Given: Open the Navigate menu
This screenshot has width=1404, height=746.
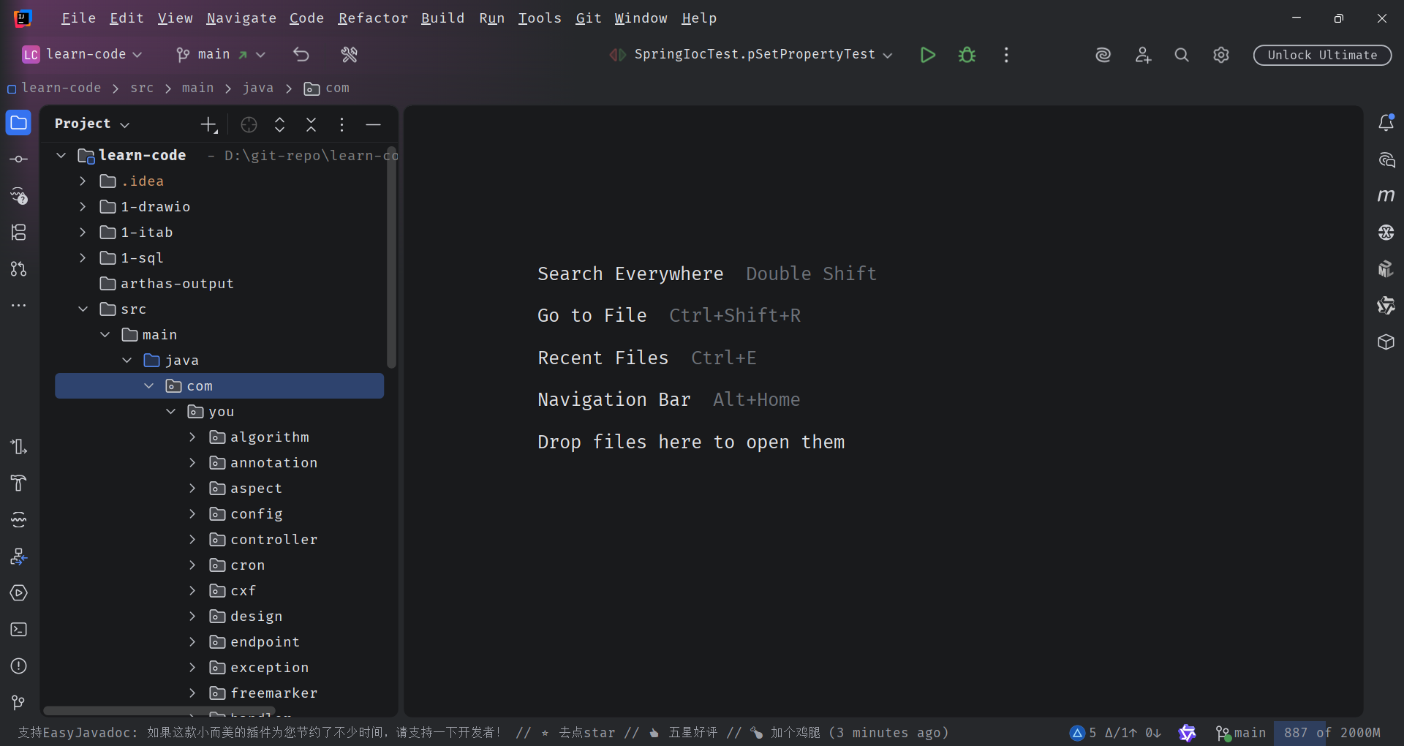Looking at the screenshot, I should tap(241, 18).
